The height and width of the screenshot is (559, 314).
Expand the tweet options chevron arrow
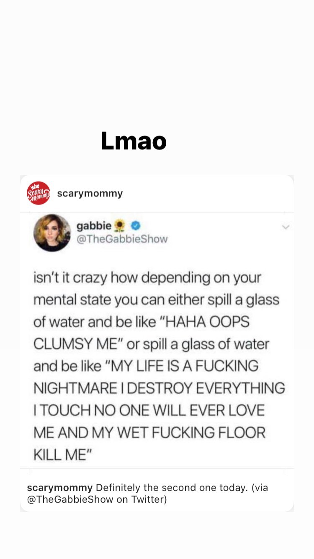tap(286, 227)
